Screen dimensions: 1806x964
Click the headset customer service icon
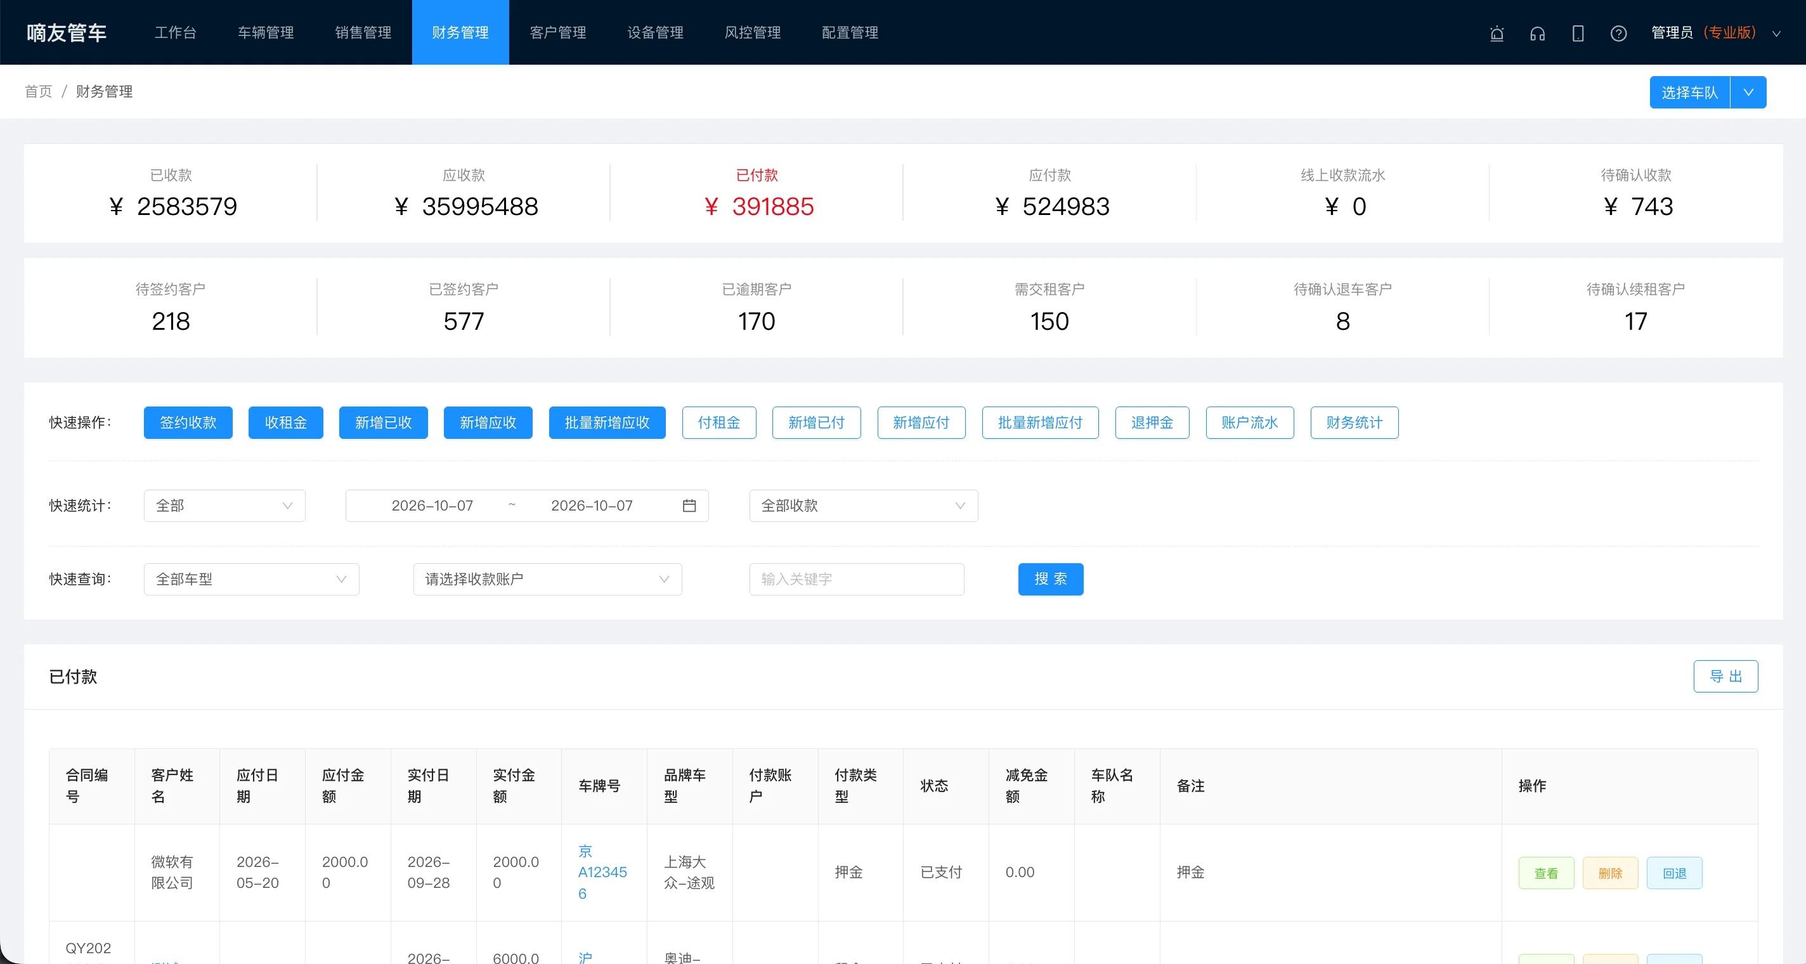tap(1538, 33)
